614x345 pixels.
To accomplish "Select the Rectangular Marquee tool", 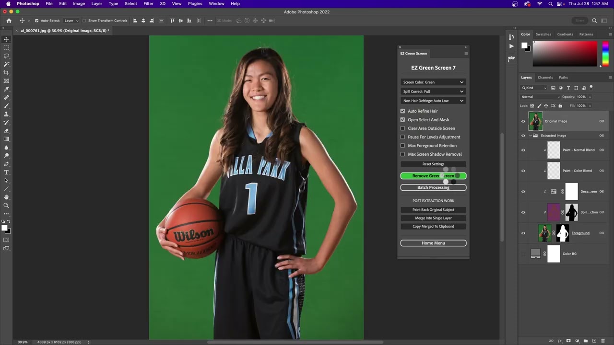I will [x=6, y=48].
